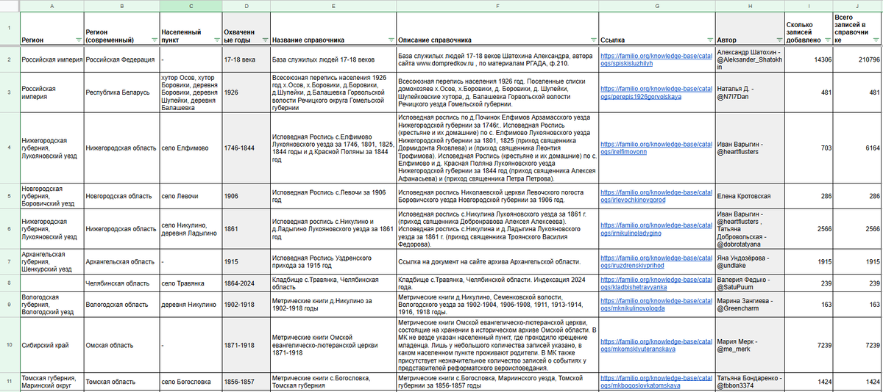Open the irelfimovonn catalog link
The image size is (883, 392).
tap(656, 148)
